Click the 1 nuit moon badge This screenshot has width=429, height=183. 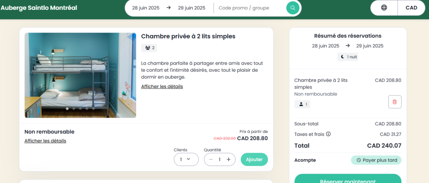coord(348,57)
